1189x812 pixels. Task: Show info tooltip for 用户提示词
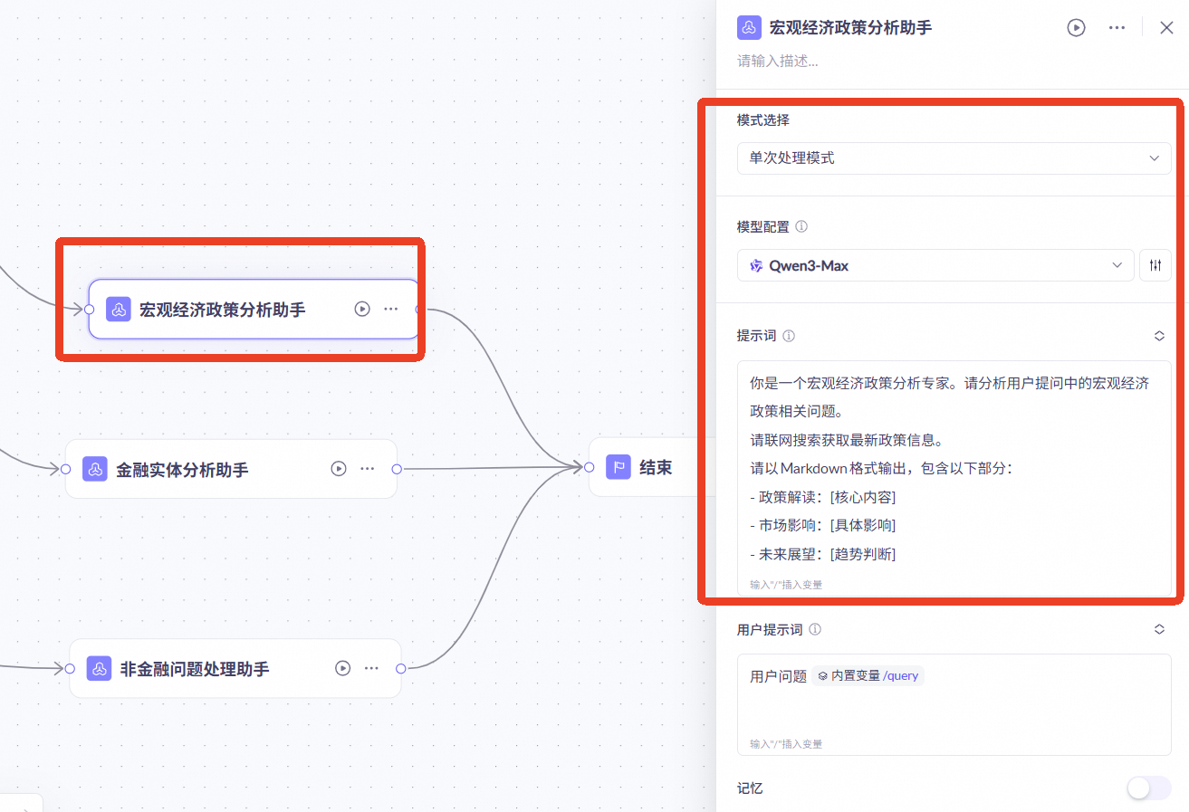tap(815, 629)
